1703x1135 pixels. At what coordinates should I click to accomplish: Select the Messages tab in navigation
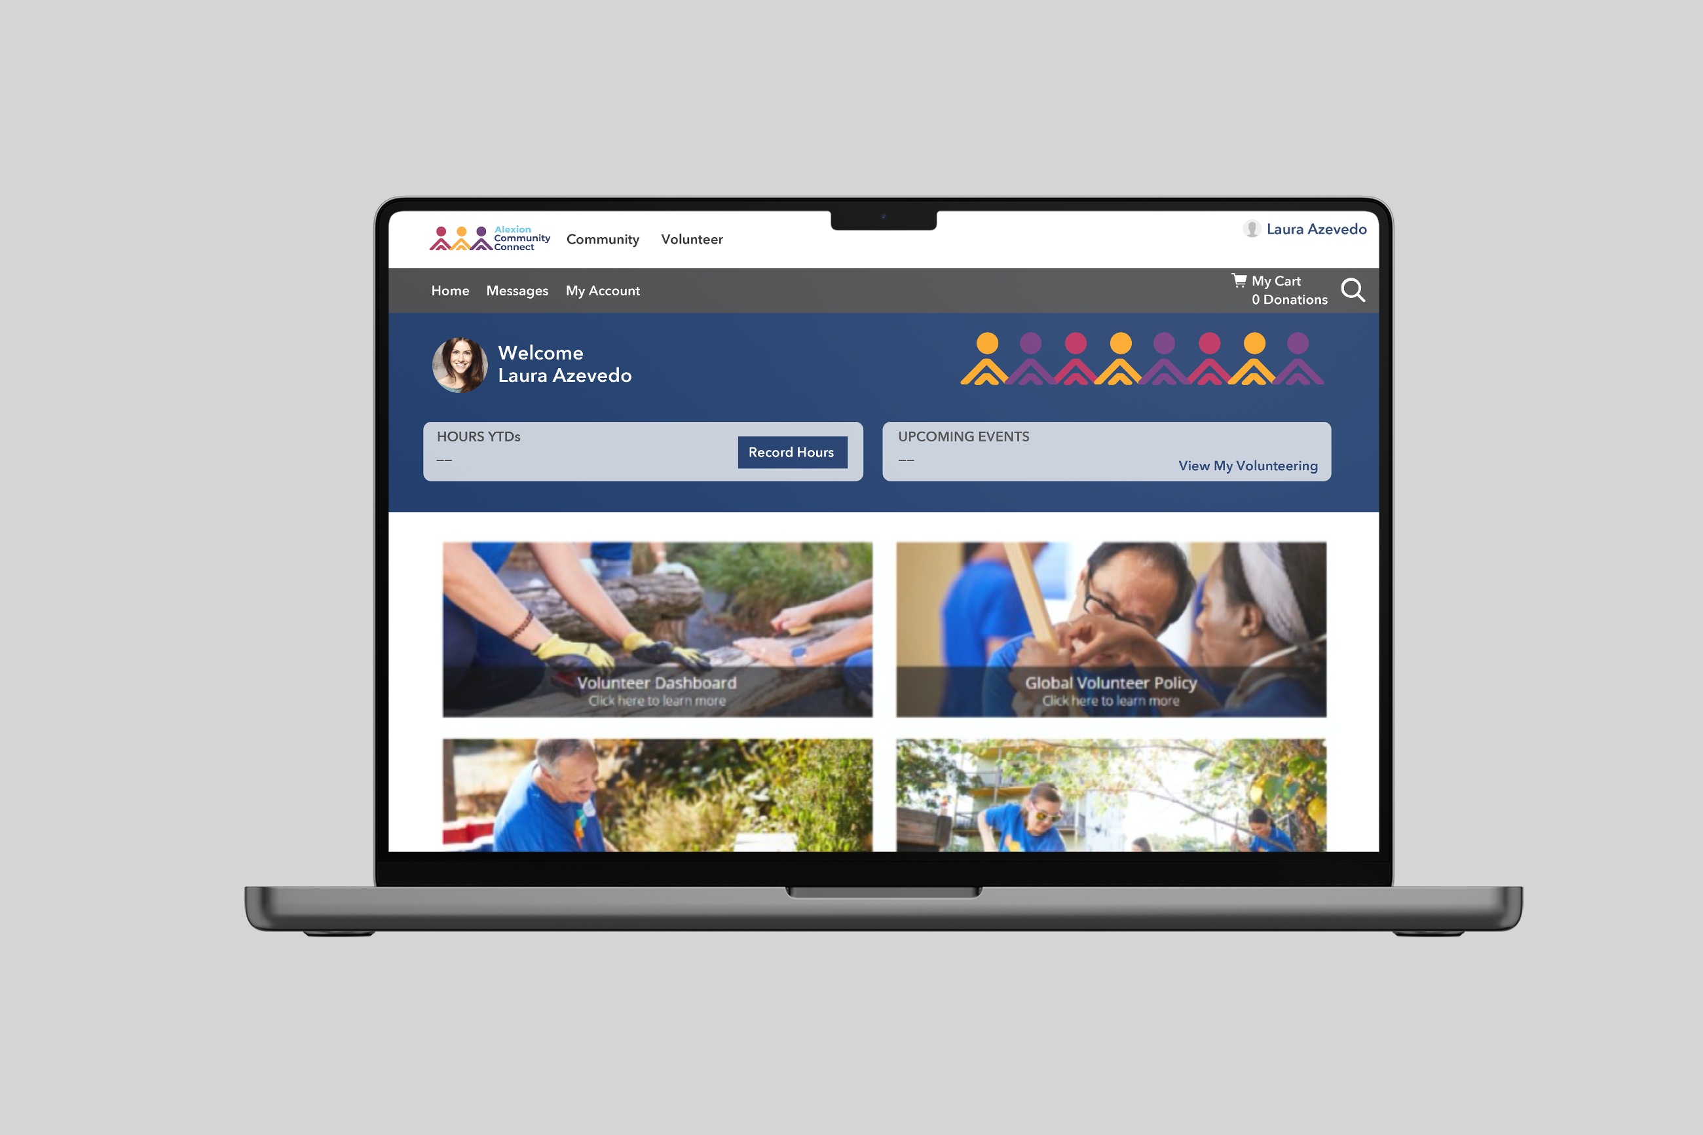pyautogui.click(x=518, y=290)
